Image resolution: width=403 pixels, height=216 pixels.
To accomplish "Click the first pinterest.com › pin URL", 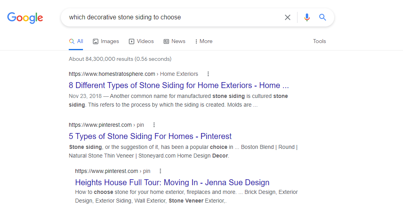I will tap(106, 125).
